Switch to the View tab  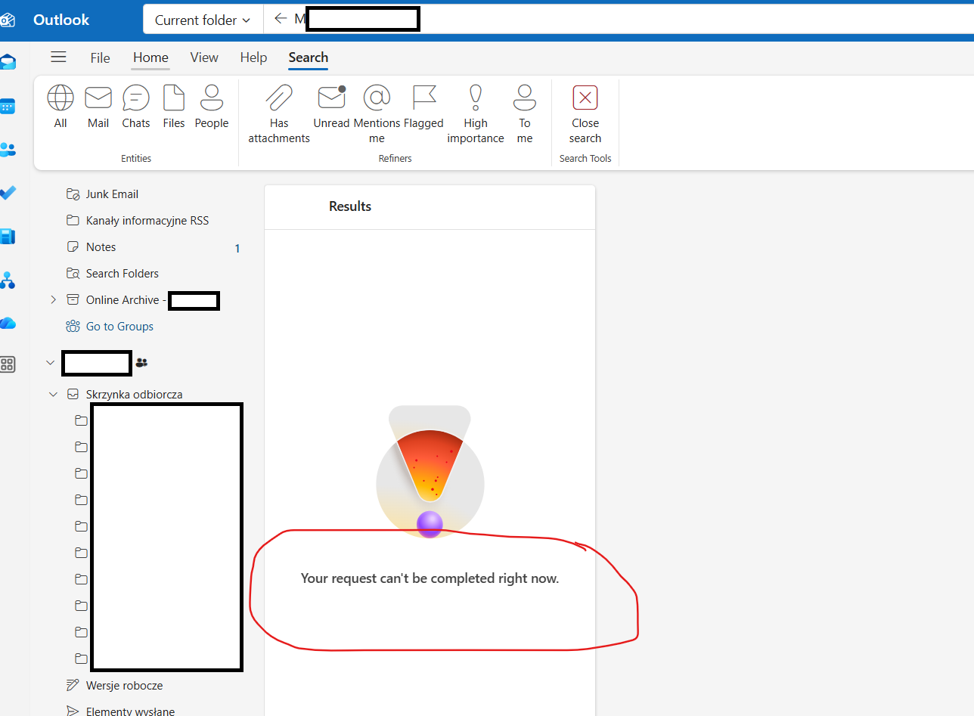[x=204, y=57]
